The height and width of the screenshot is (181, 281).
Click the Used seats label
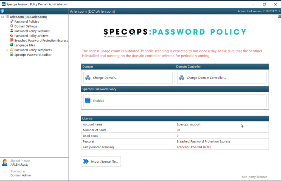(x=91, y=136)
